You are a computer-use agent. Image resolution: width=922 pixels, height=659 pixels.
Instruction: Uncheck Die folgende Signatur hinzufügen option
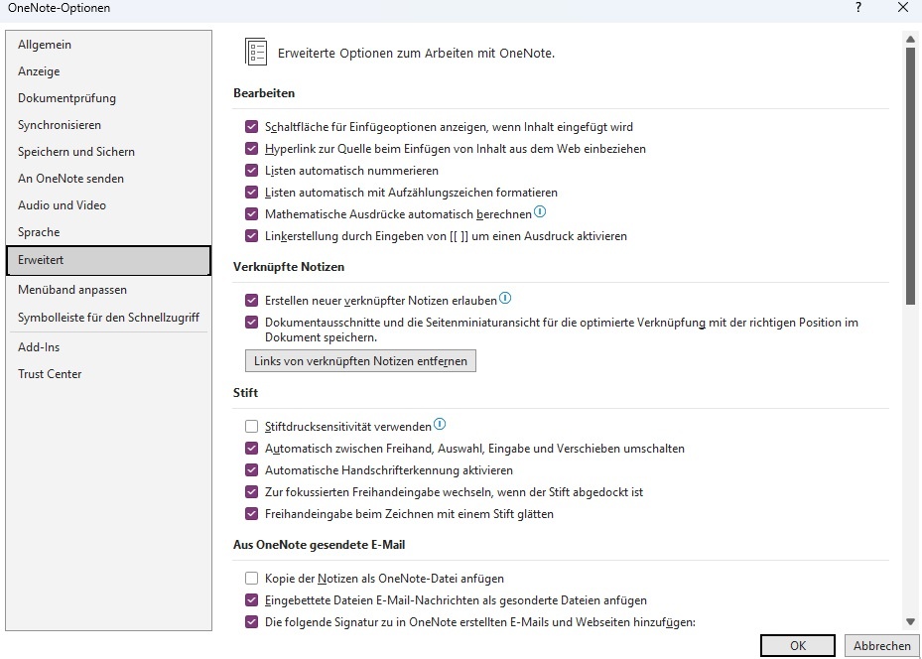click(252, 621)
